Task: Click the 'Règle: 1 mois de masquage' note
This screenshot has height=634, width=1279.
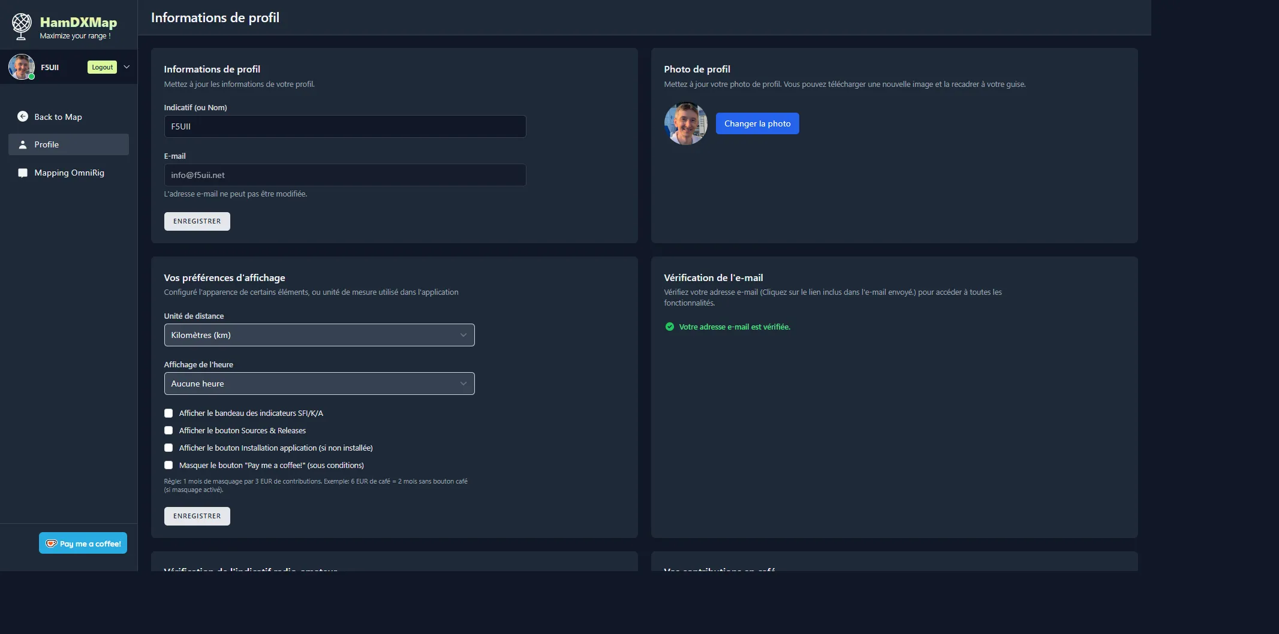Action: tap(315, 485)
